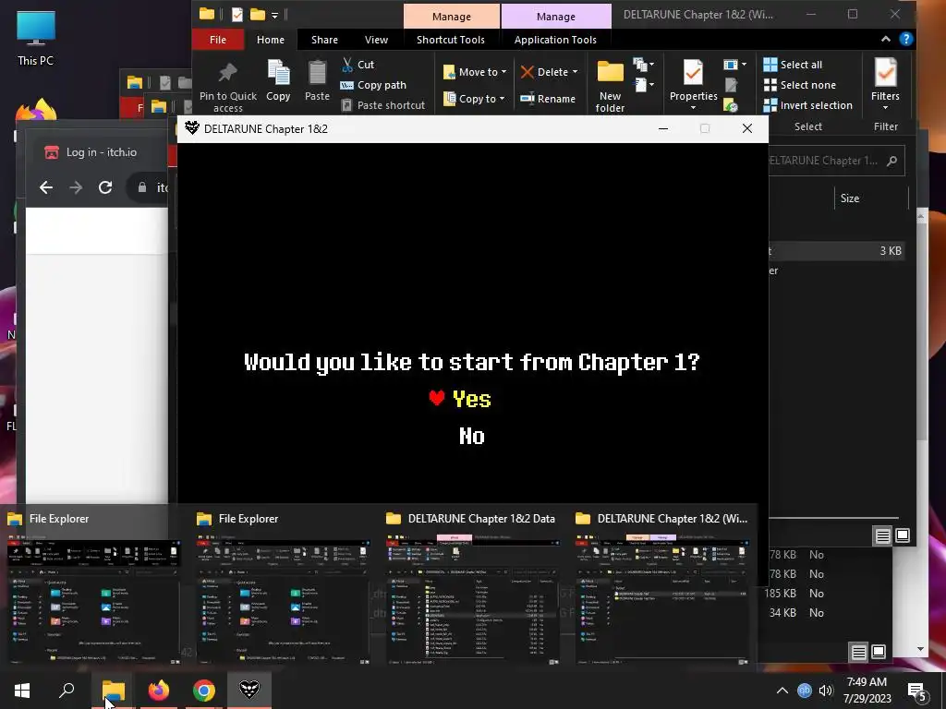Open the Easy access dropdown below New item
The width and height of the screenshot is (946, 709).
(x=643, y=85)
